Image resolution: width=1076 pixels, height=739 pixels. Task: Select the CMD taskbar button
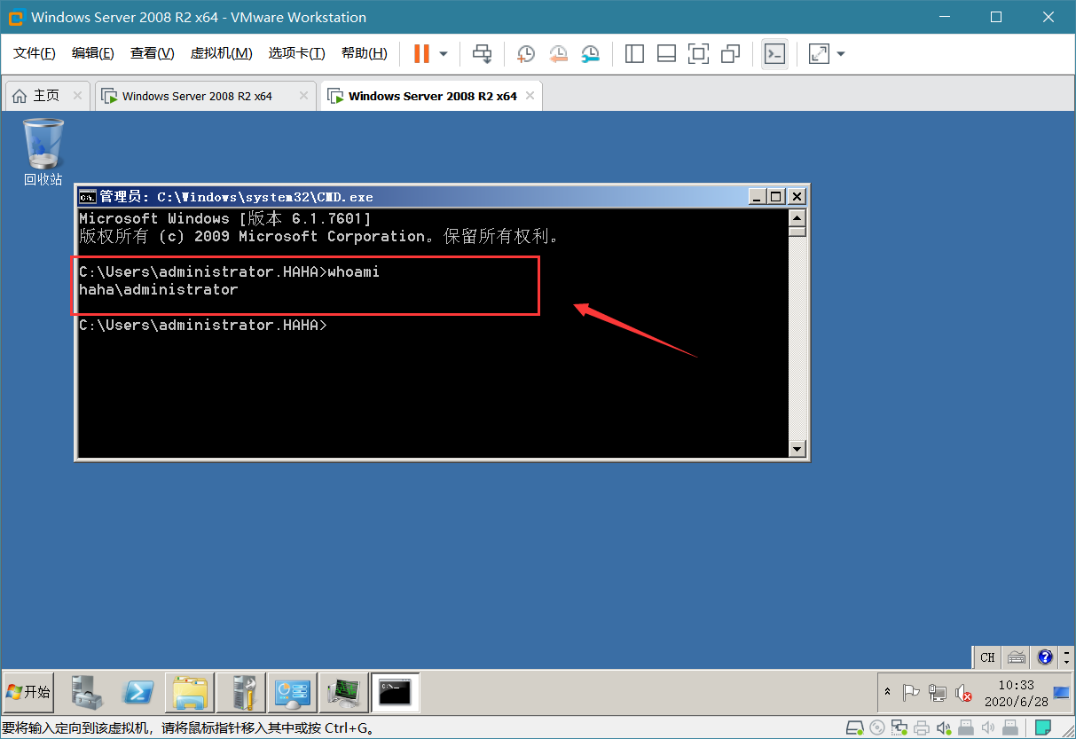[395, 693]
